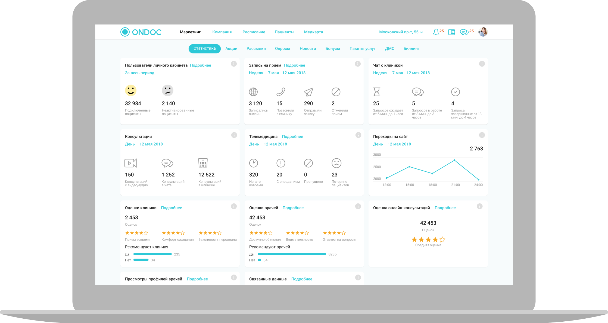Open the Неделя period selector in Запись на прием
608x323 pixels.
click(256, 73)
